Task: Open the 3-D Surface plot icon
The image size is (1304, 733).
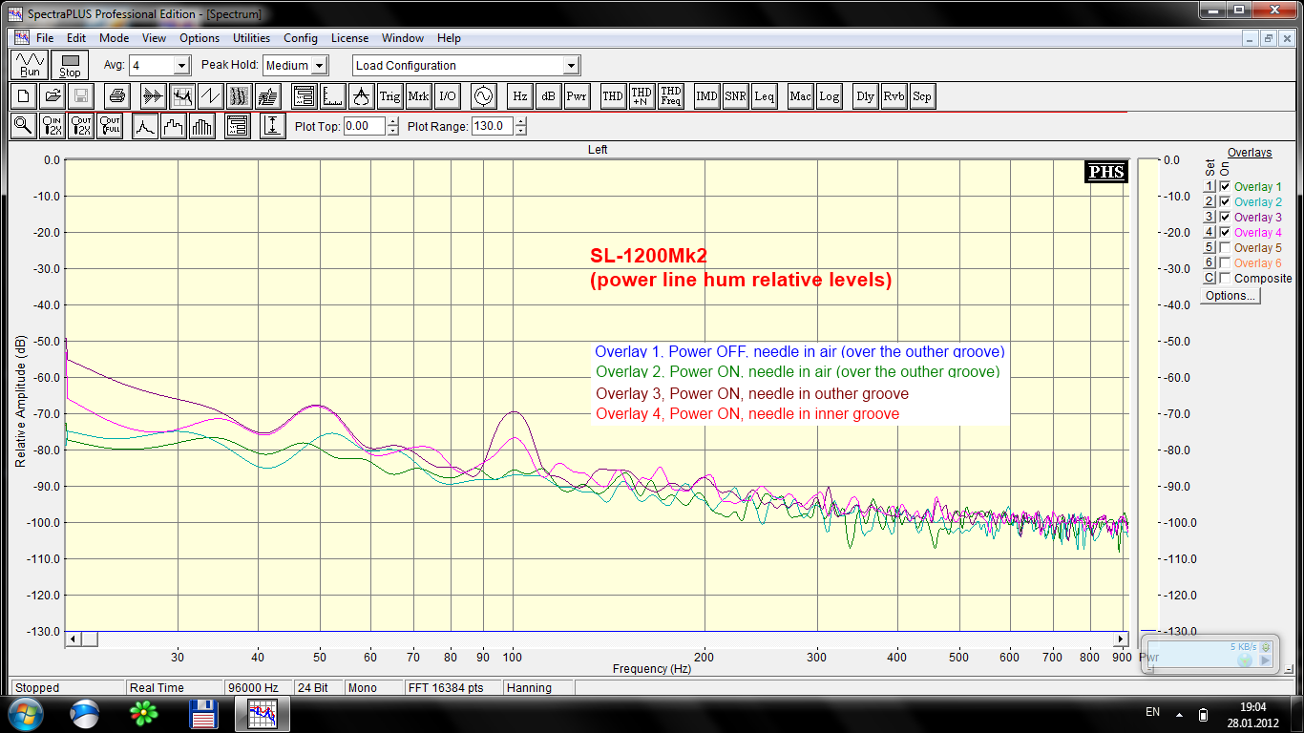Action: click(267, 95)
